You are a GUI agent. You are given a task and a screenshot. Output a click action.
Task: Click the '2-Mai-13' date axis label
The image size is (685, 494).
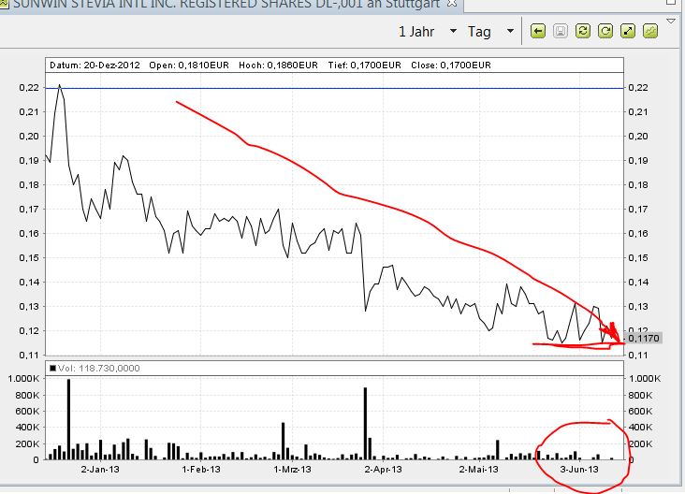[479, 470]
